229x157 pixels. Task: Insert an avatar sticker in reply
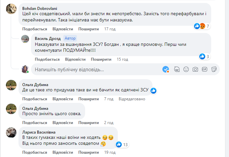pyautogui.click(x=177, y=70)
